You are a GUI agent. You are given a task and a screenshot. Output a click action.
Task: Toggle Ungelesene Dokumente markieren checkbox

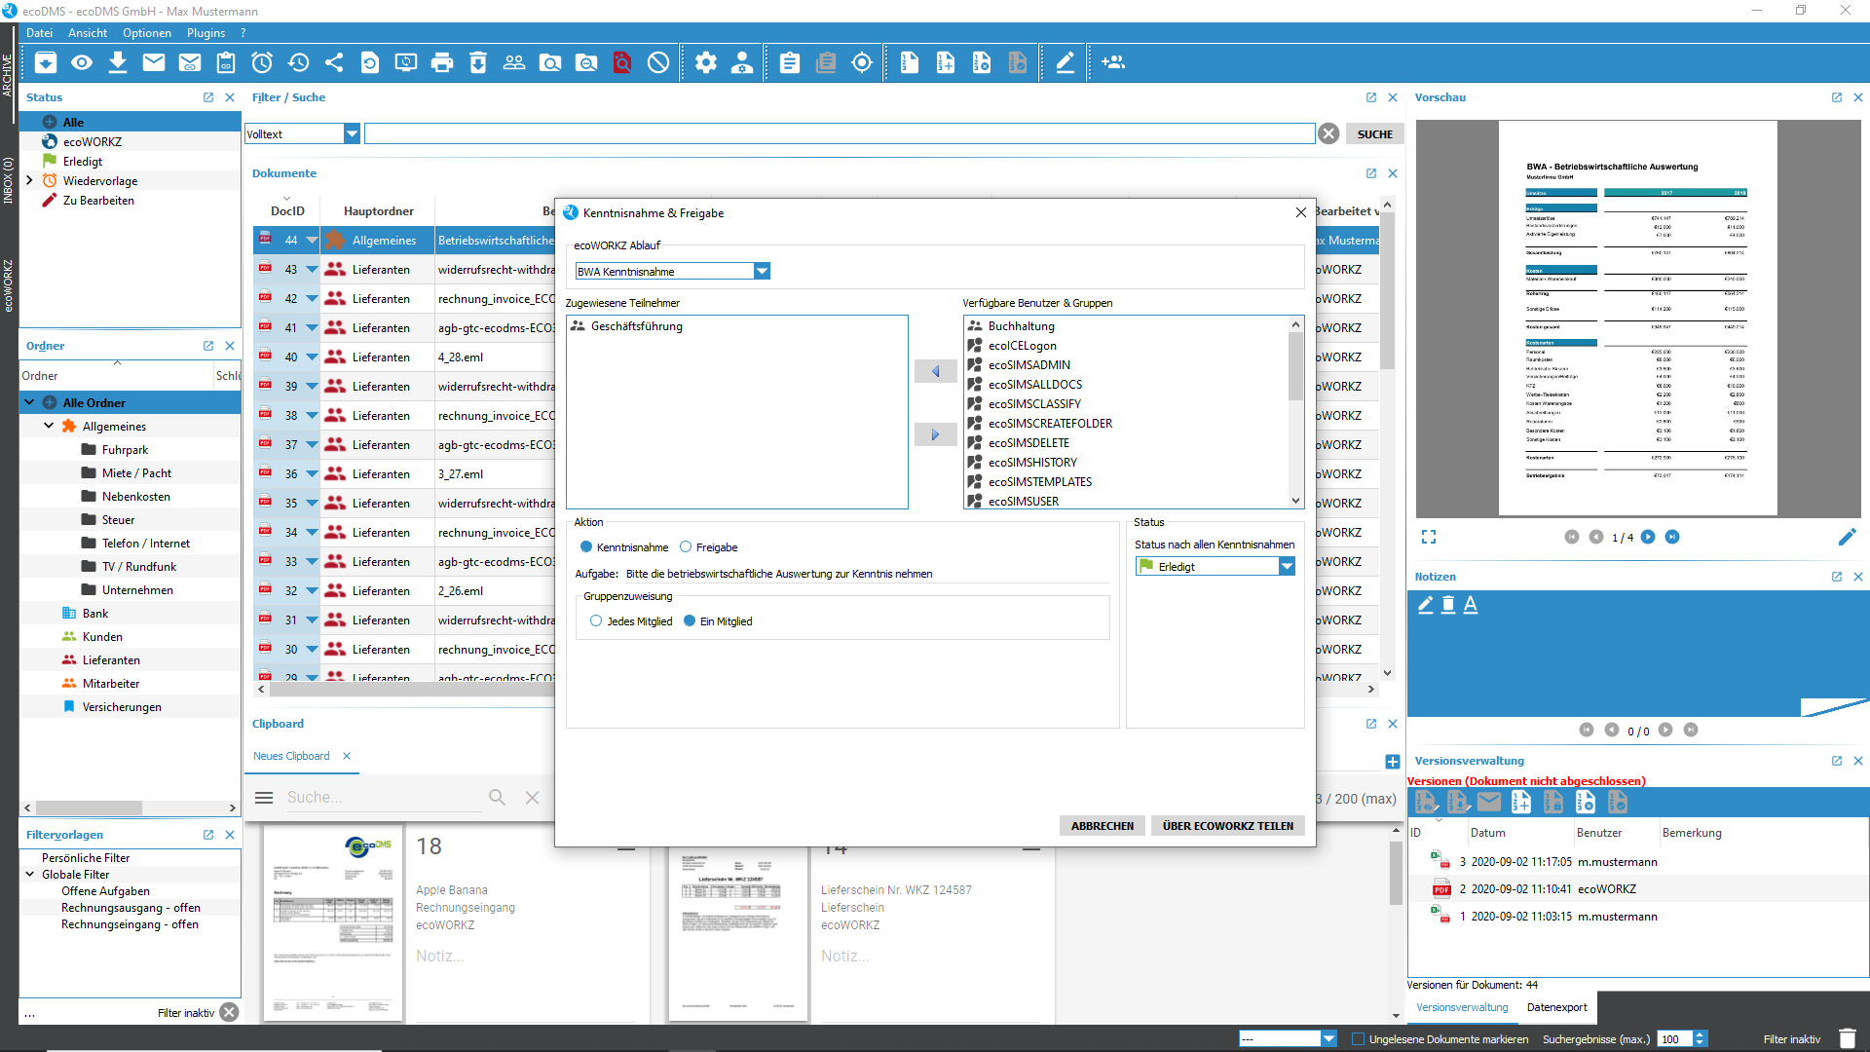(1358, 1039)
